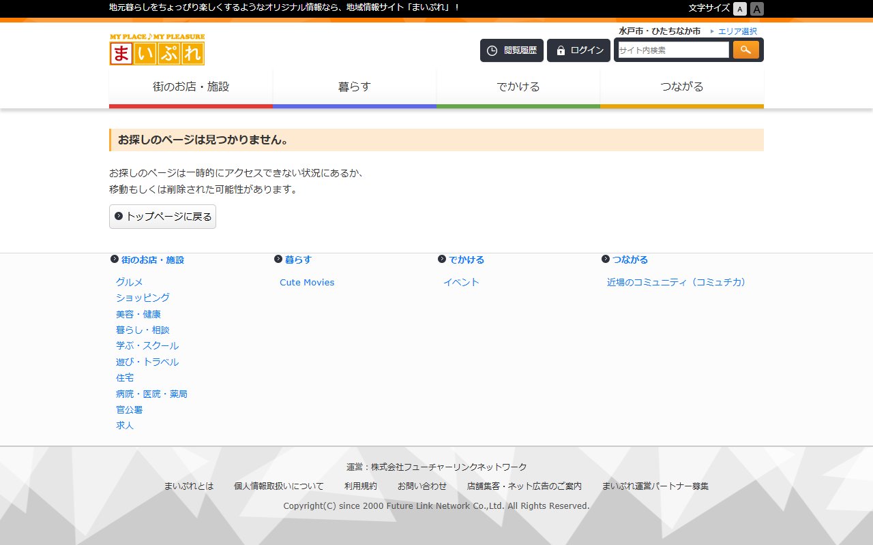
Task: Click footer heading つながる
Action: point(630,260)
